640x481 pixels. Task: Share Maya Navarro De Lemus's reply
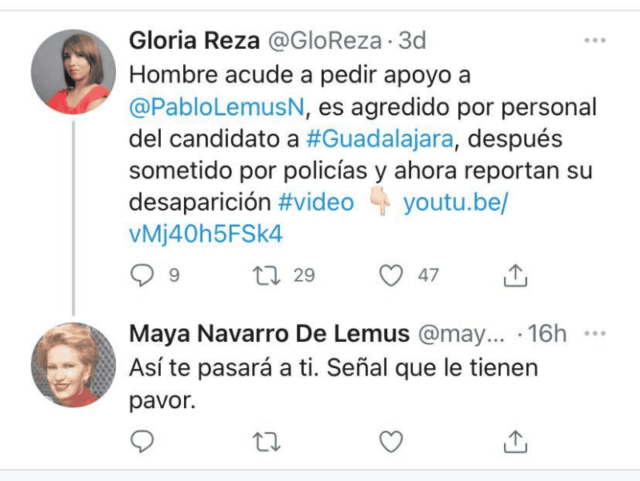[x=516, y=440]
